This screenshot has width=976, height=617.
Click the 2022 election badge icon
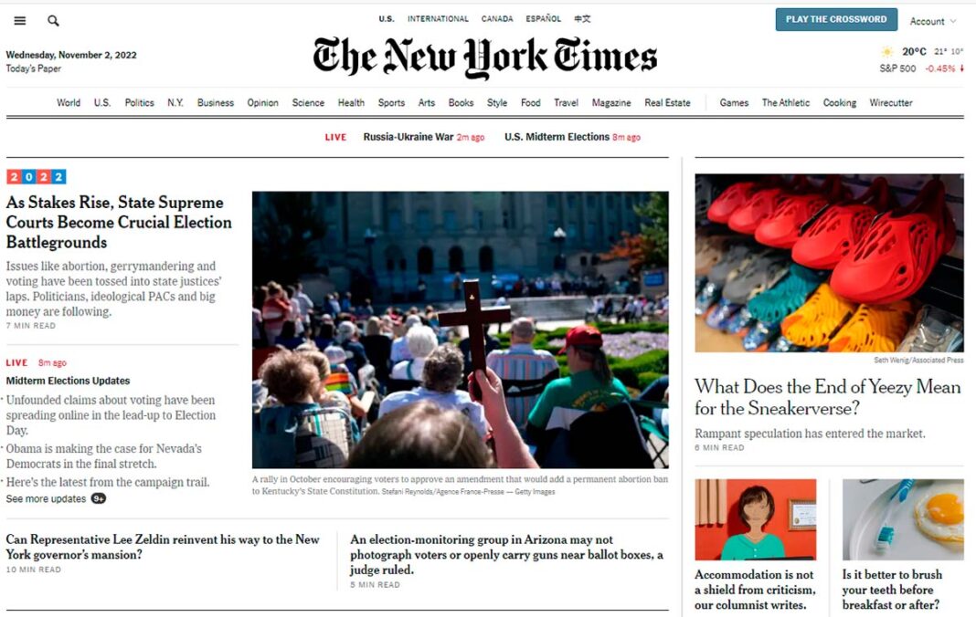pyautogui.click(x=37, y=177)
